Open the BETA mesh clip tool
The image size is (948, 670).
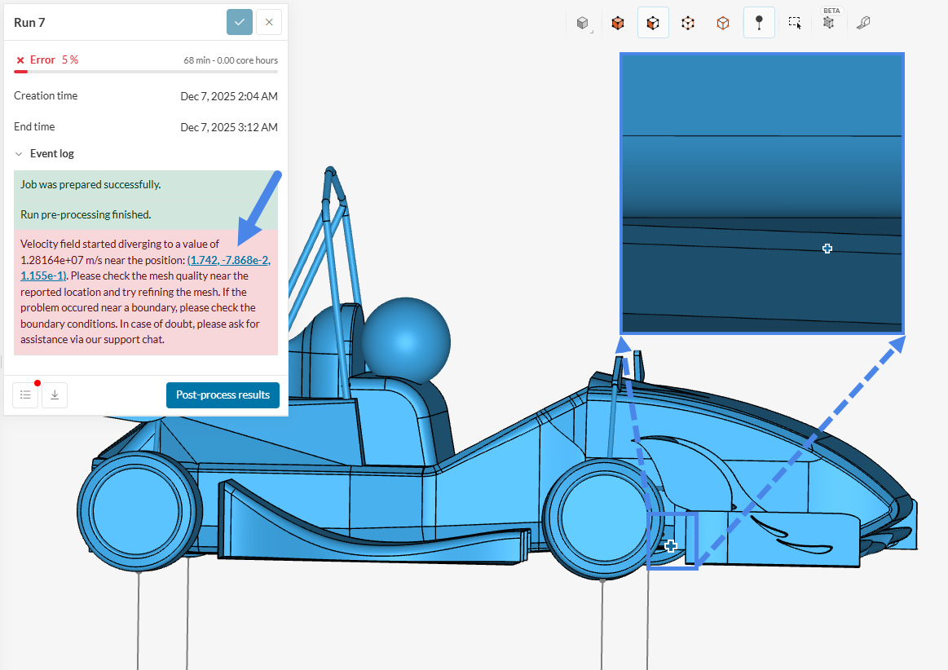pyautogui.click(x=829, y=22)
